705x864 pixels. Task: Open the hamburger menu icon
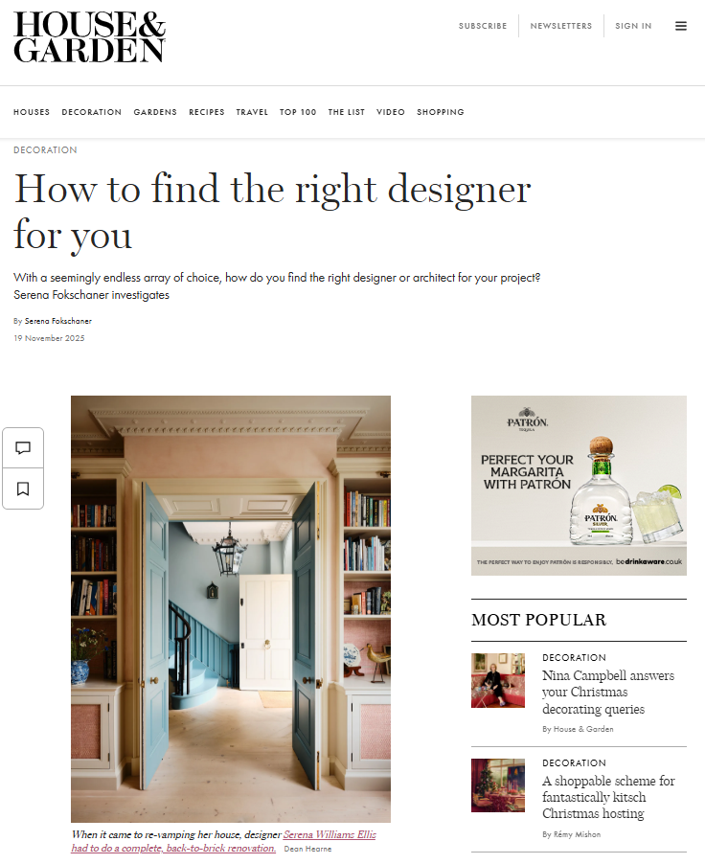[681, 26]
